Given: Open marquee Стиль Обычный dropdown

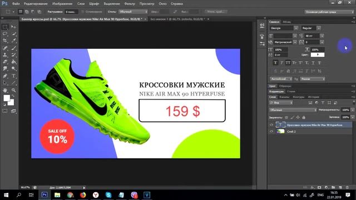Looking at the screenshot, I should 133,12.
